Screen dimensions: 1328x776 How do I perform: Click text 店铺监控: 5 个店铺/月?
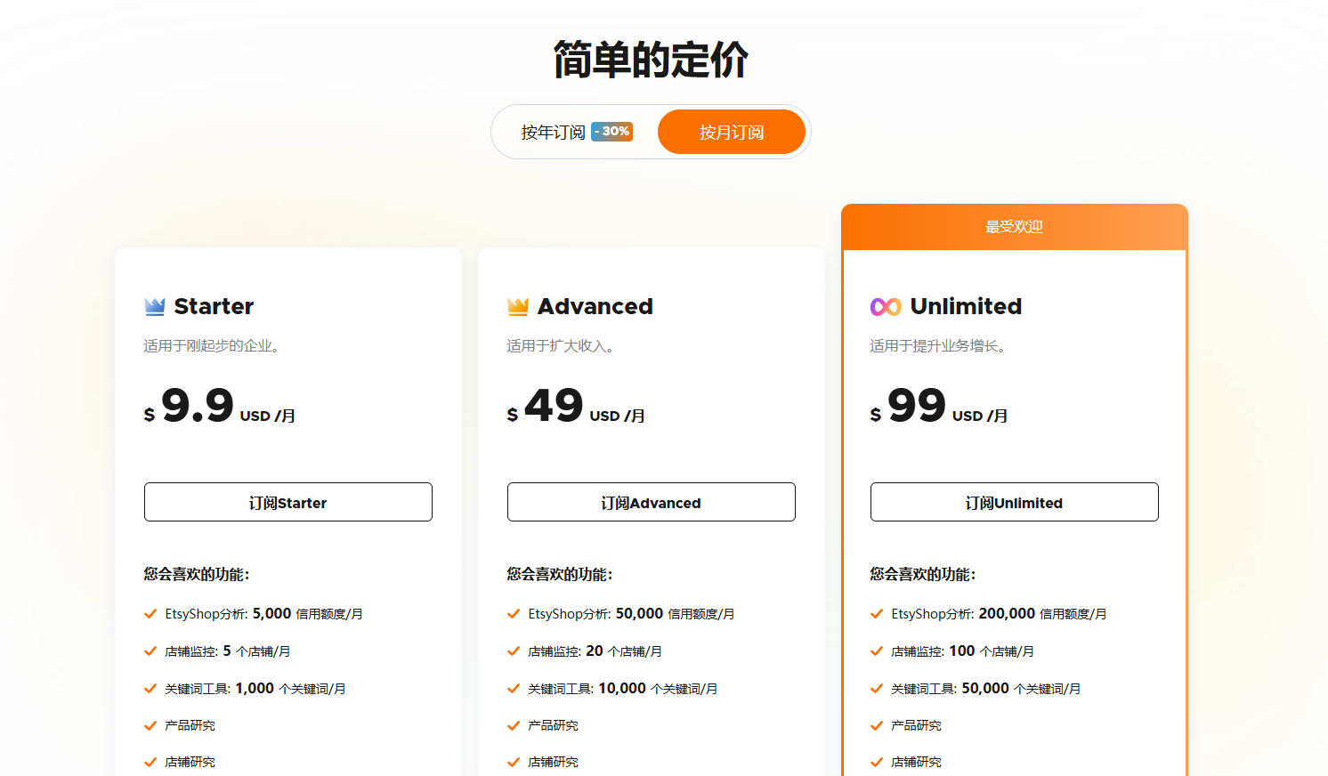coord(228,651)
